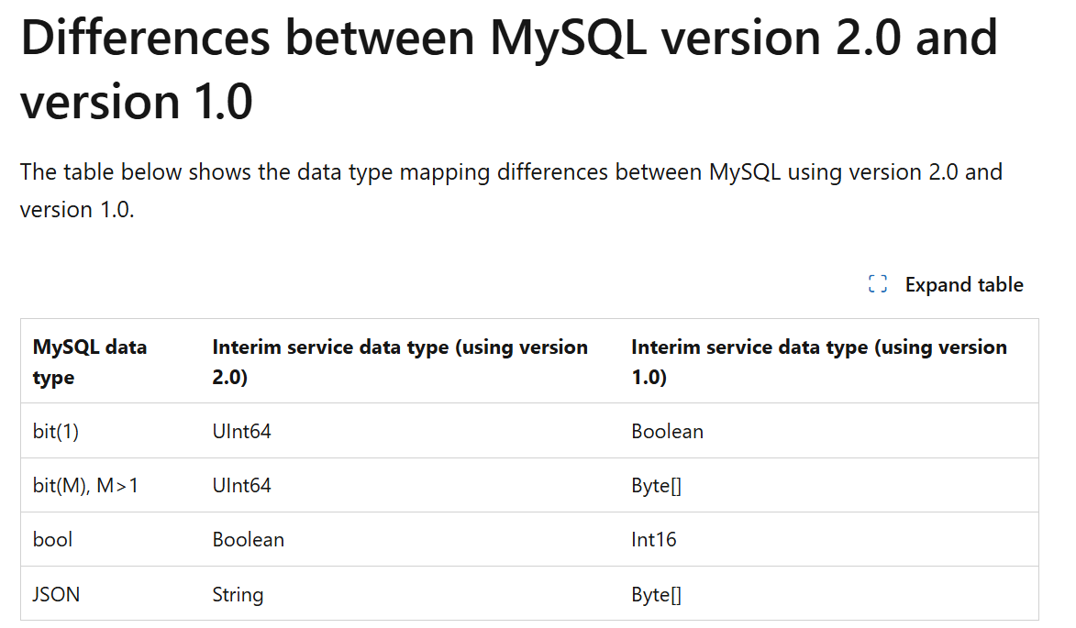This screenshot has height=628, width=1076.
Task: Select the bool data type cell
Action: click(52, 540)
